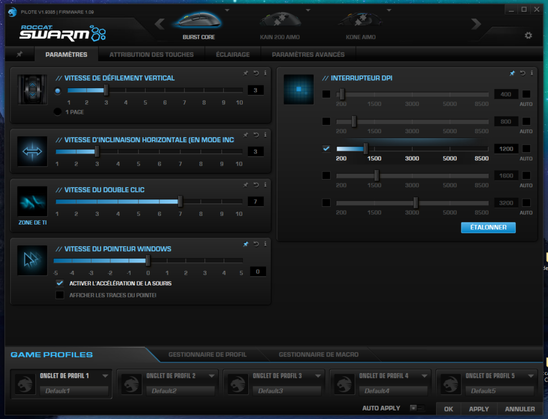
Task: Enable the 400 DPI level checkbox
Action: click(326, 94)
